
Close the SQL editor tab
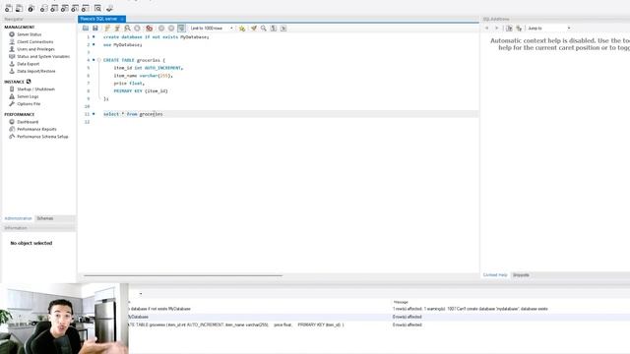pos(122,19)
